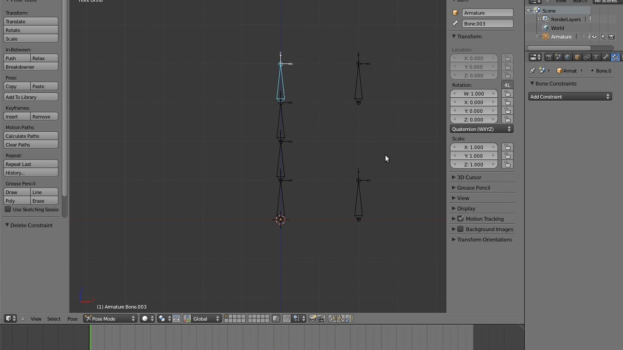The width and height of the screenshot is (623, 350).
Task: Click the Repeat Last button
Action: (x=31, y=164)
